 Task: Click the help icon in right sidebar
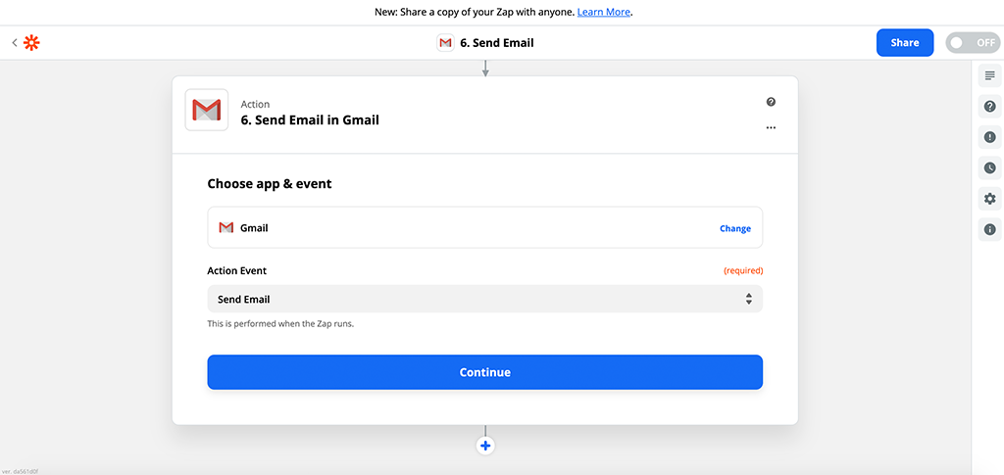[989, 107]
